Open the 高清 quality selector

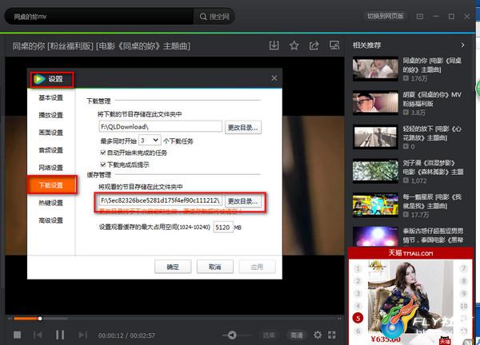click(296, 335)
